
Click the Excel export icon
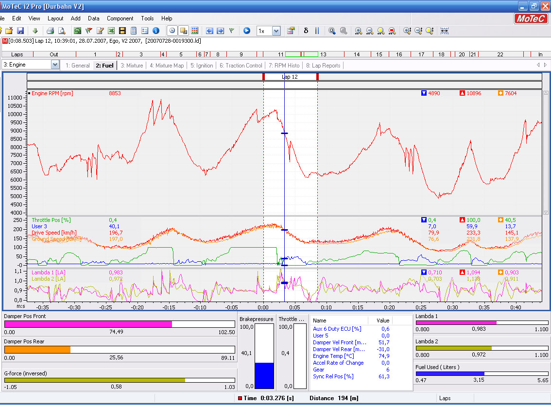(x=111, y=31)
